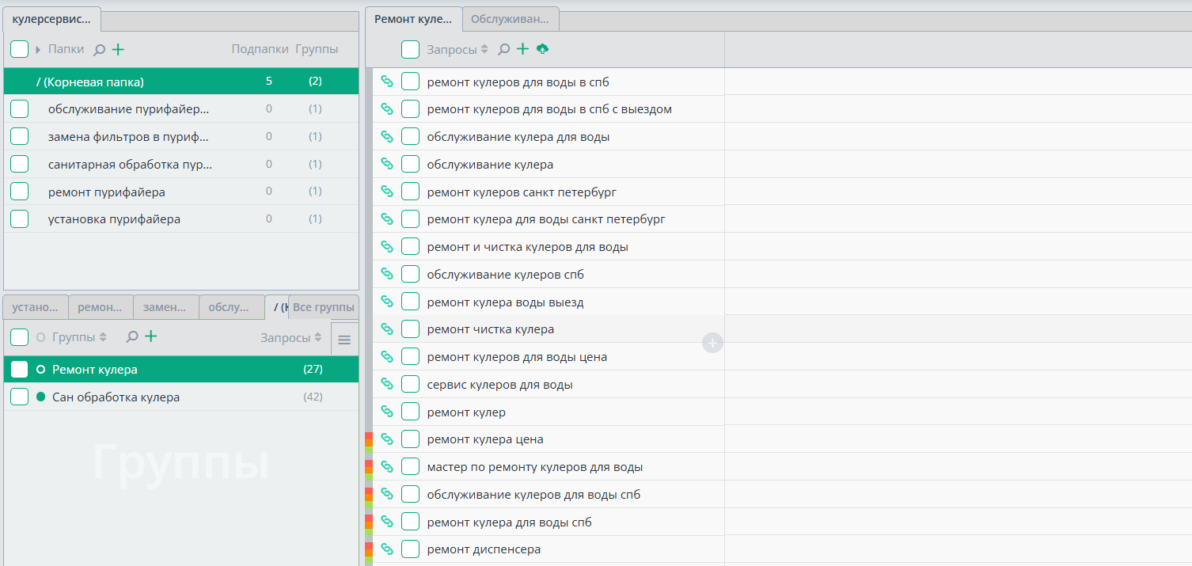Click the search icon in the Группы panel header

132,337
